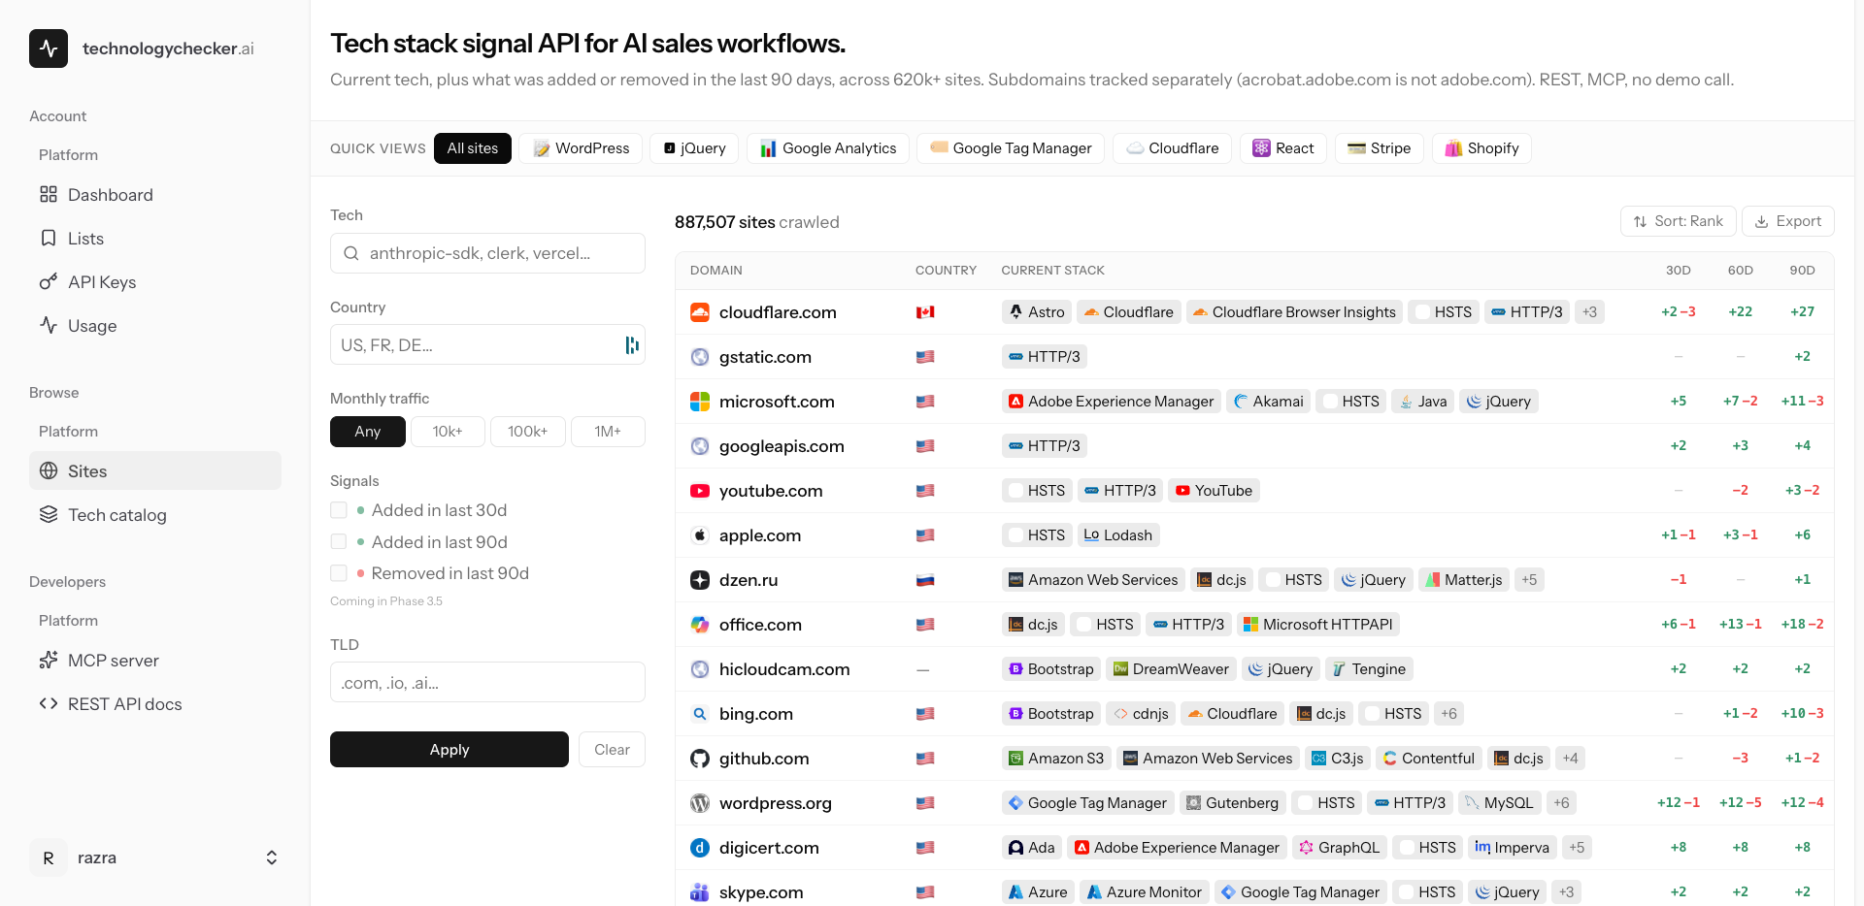This screenshot has height=906, width=1864.
Task: Click the Contentful tag on github.com
Action: tap(1429, 759)
